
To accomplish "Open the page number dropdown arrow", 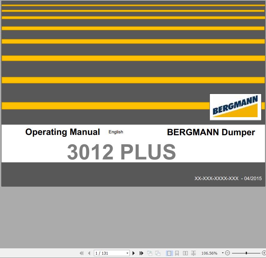I will click(128, 253).
